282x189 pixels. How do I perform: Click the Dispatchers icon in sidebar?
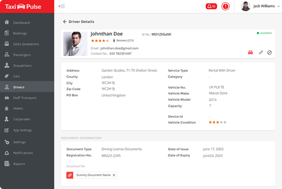[x=7, y=65]
